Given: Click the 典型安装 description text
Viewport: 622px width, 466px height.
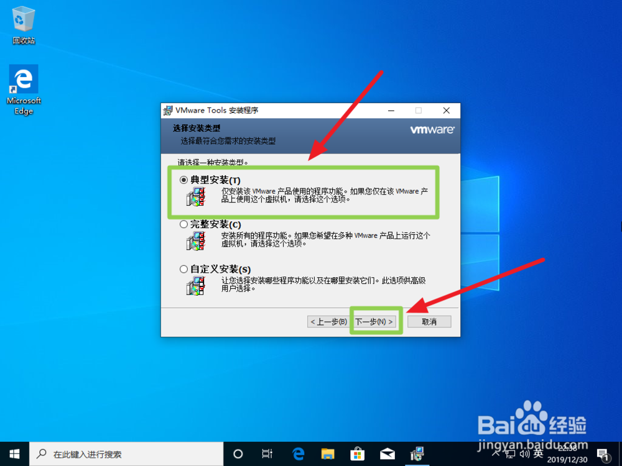Looking at the screenshot, I should 325,195.
